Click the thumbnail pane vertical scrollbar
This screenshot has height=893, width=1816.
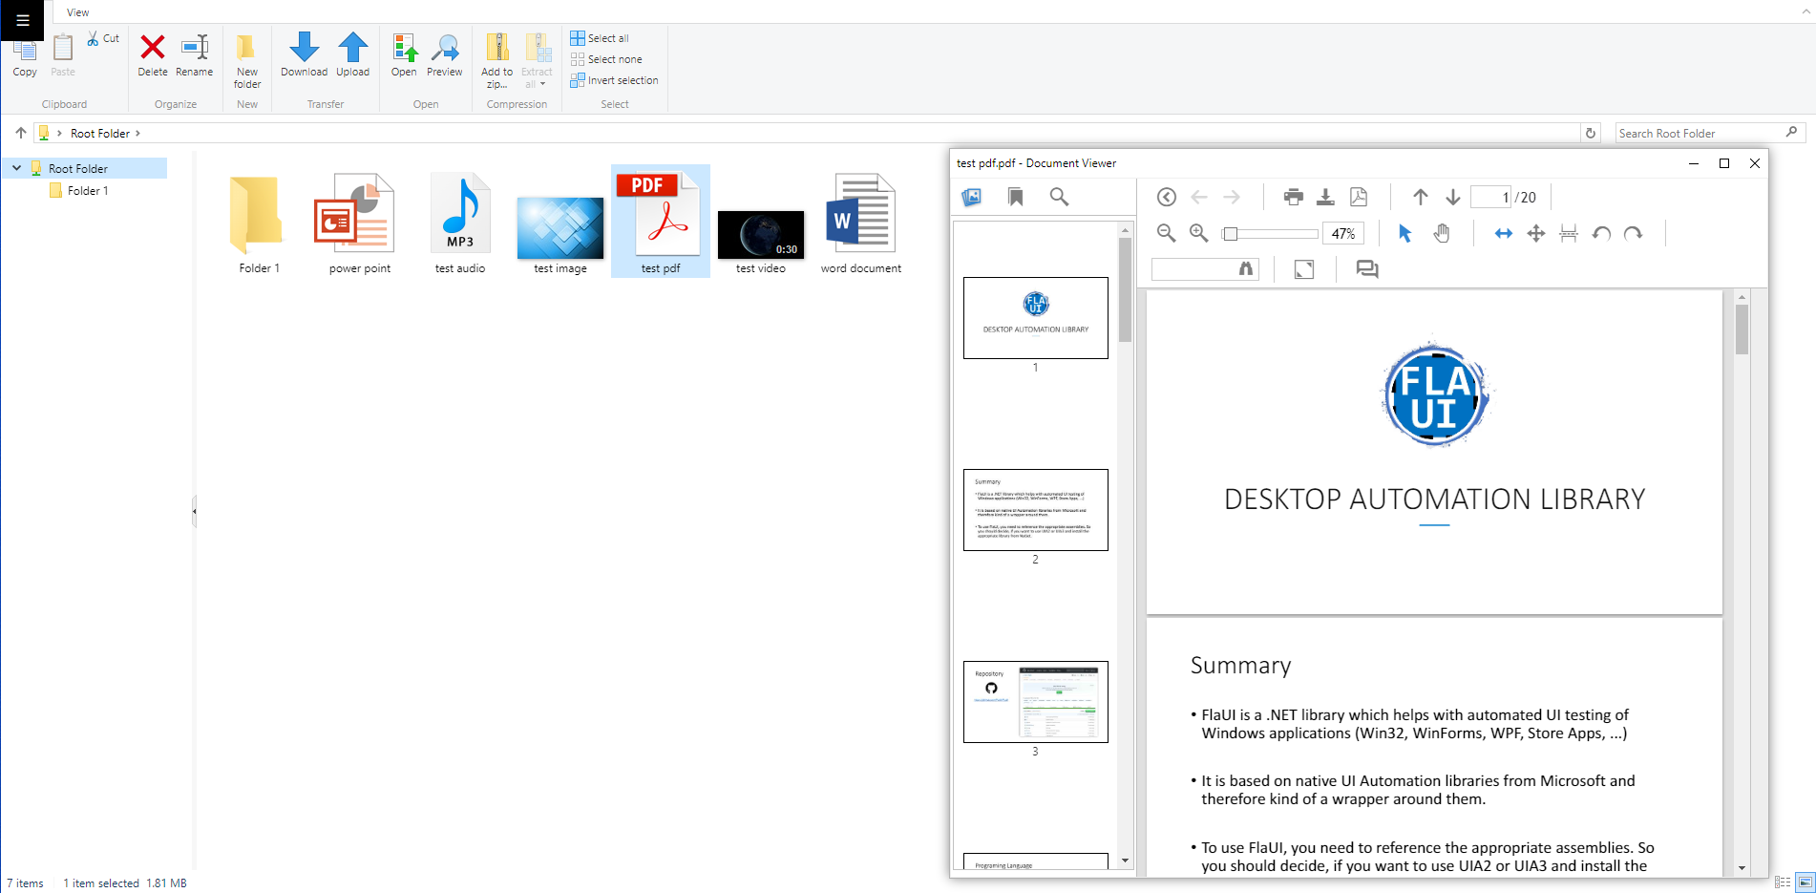(x=1125, y=544)
